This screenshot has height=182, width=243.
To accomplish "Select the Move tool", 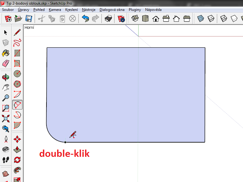I will [x=18, y=139].
